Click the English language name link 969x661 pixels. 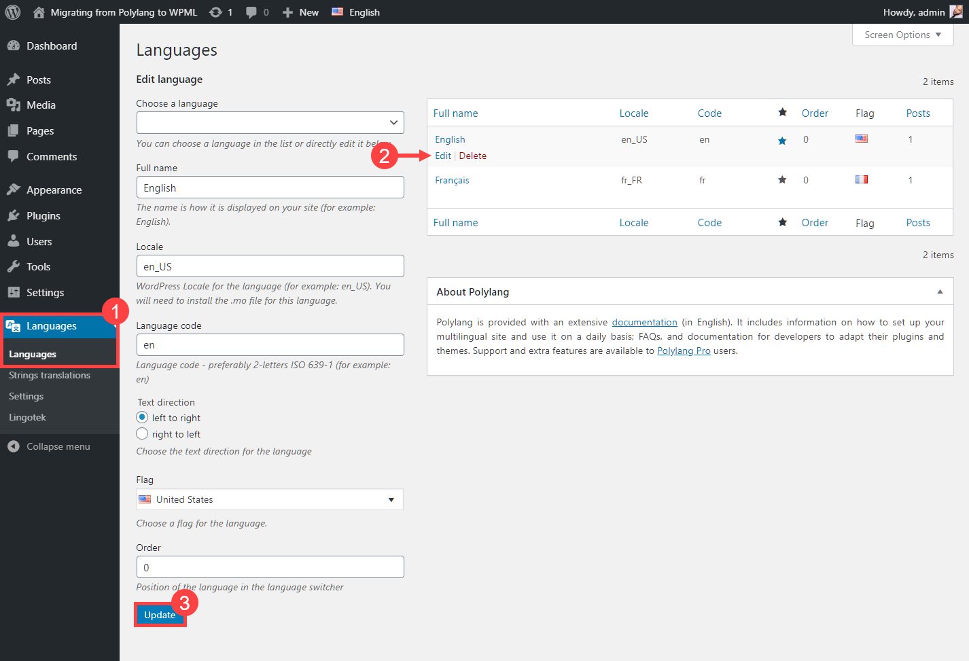(450, 139)
